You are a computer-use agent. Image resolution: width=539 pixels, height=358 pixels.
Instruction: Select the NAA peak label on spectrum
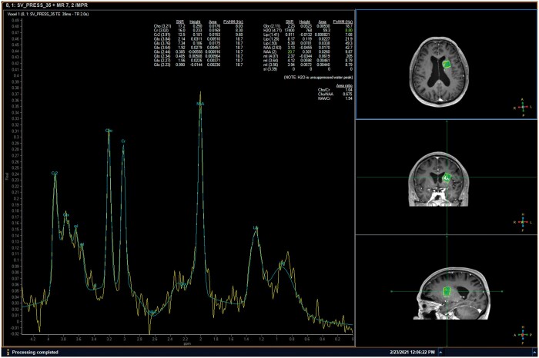(200, 103)
